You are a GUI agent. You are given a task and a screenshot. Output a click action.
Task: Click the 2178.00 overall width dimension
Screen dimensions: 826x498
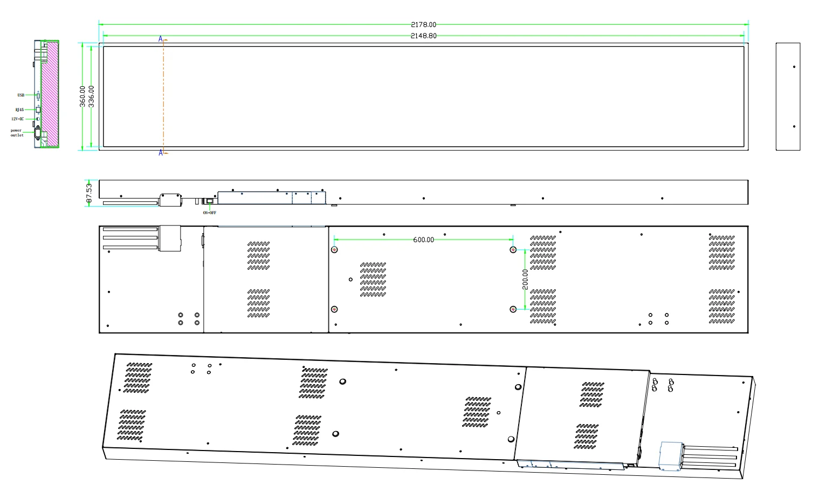pyautogui.click(x=423, y=25)
